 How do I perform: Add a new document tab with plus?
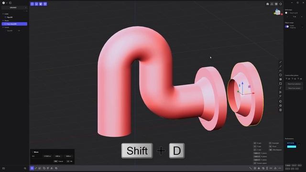tap(26, 8)
